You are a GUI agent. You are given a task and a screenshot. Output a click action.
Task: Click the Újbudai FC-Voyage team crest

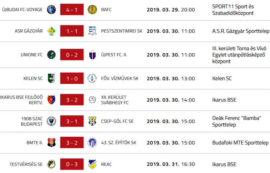(x=51, y=10)
